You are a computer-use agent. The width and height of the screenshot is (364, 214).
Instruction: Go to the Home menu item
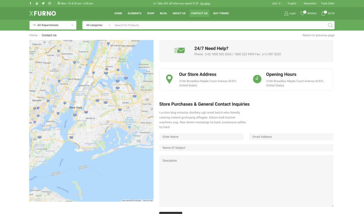click(118, 14)
